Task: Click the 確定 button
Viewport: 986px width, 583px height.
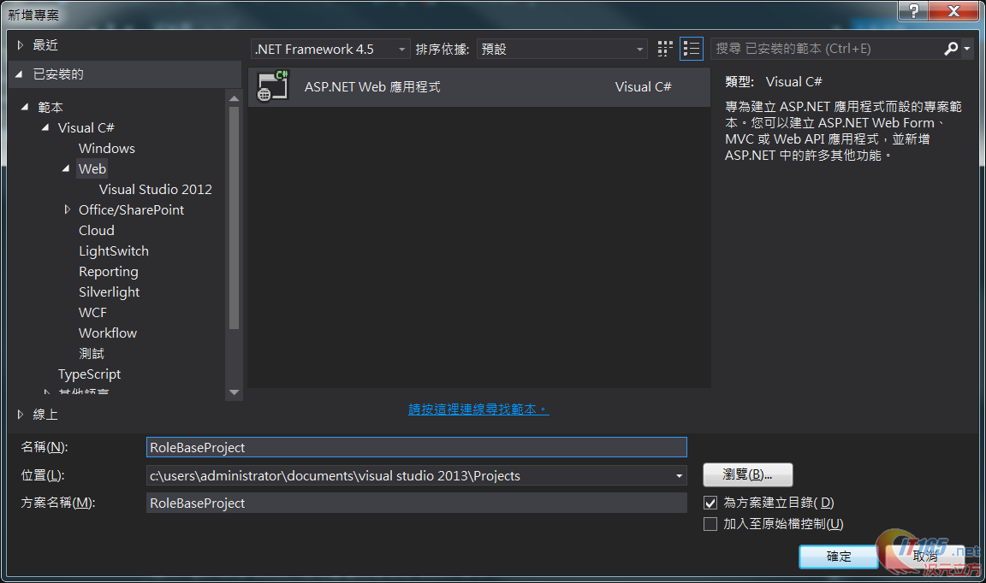Action: [x=838, y=556]
